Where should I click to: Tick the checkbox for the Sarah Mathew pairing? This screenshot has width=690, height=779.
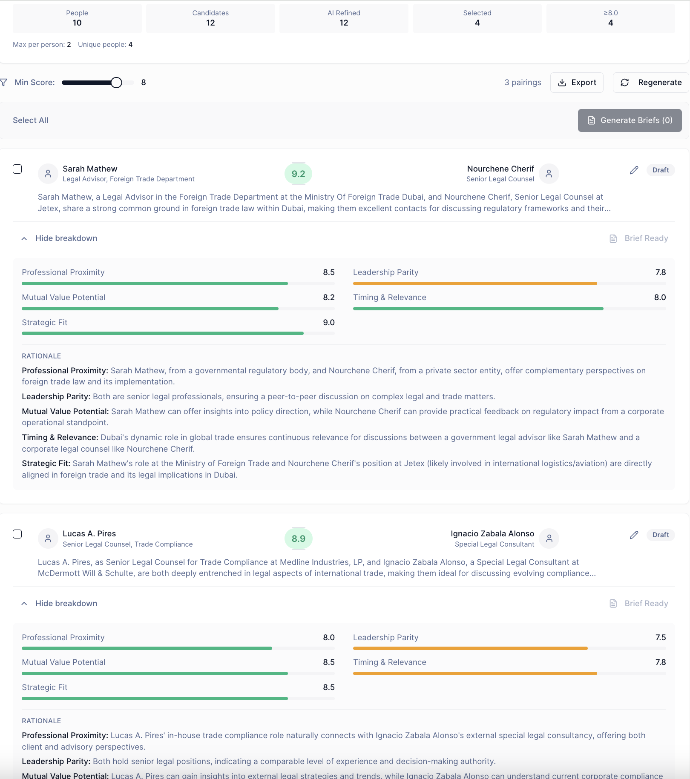(x=17, y=169)
